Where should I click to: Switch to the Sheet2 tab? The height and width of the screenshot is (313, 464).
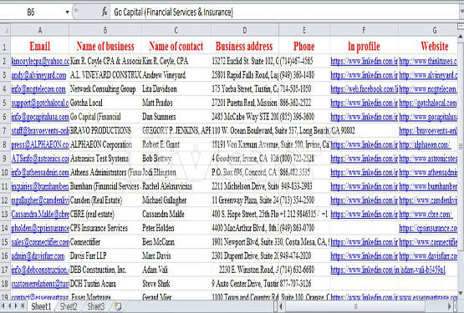click(x=69, y=306)
